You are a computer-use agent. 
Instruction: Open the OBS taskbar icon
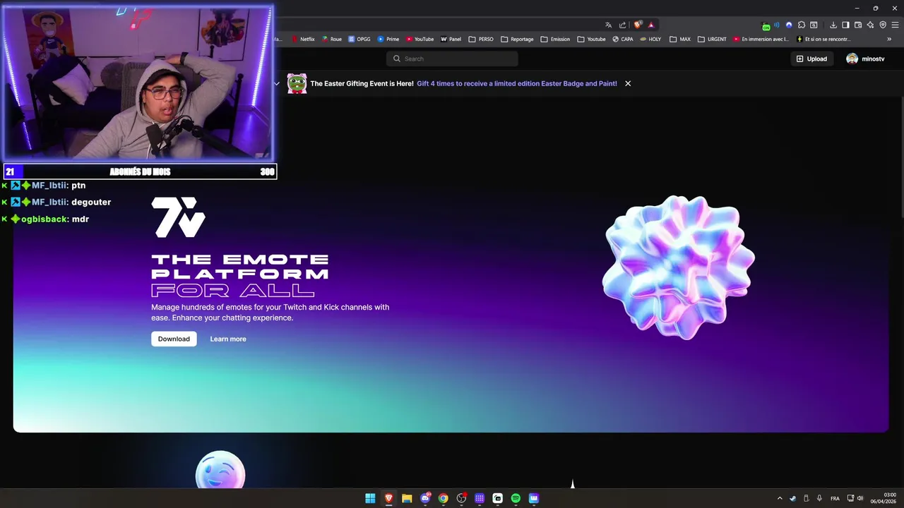(461, 498)
